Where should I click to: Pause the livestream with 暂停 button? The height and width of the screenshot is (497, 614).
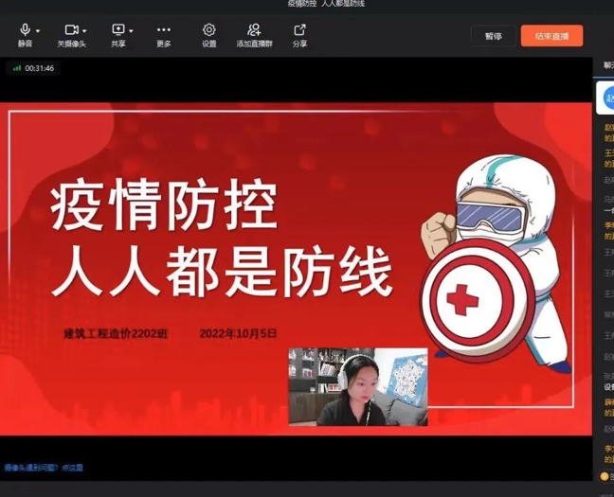[494, 36]
